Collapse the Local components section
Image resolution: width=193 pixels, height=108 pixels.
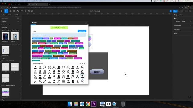coord(5,25)
